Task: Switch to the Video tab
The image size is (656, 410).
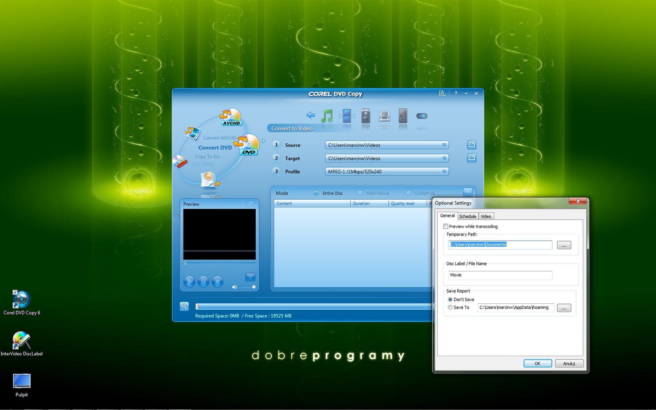Action: point(486,216)
